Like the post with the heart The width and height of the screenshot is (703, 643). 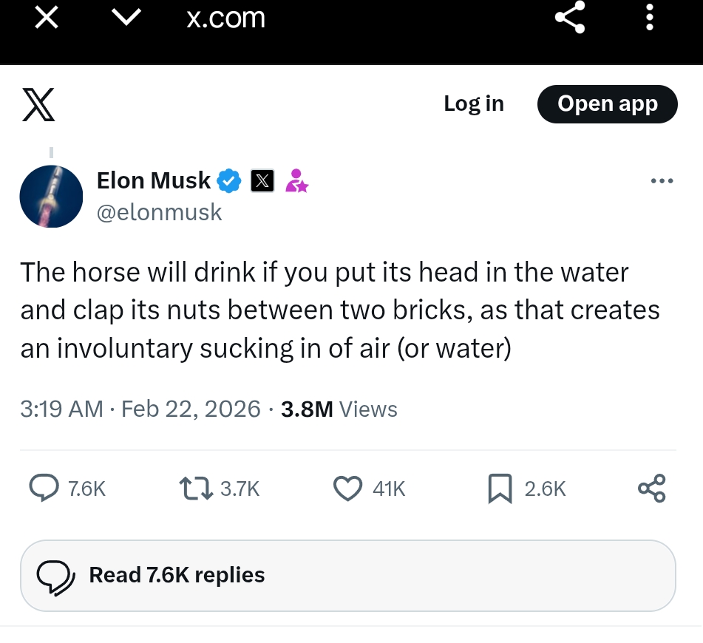coord(347,489)
